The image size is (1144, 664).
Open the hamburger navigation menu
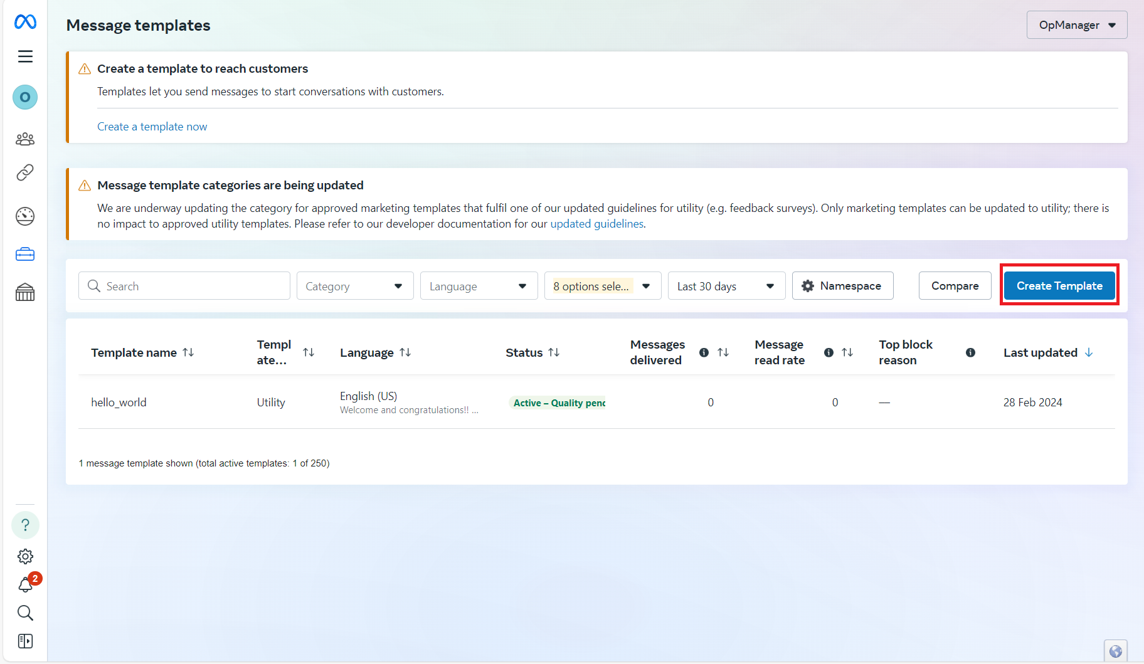point(25,56)
